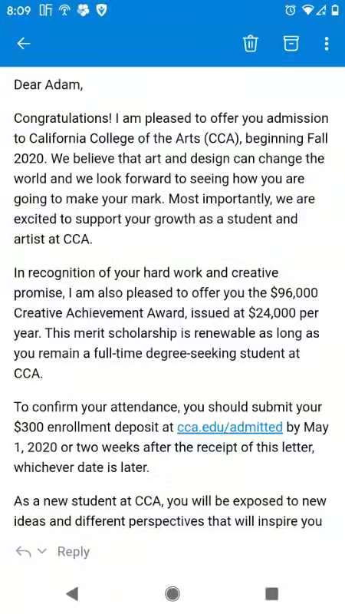Tap the Congratulations paragraph text
Image resolution: width=345 pixels, height=614 pixels.
[x=171, y=179]
